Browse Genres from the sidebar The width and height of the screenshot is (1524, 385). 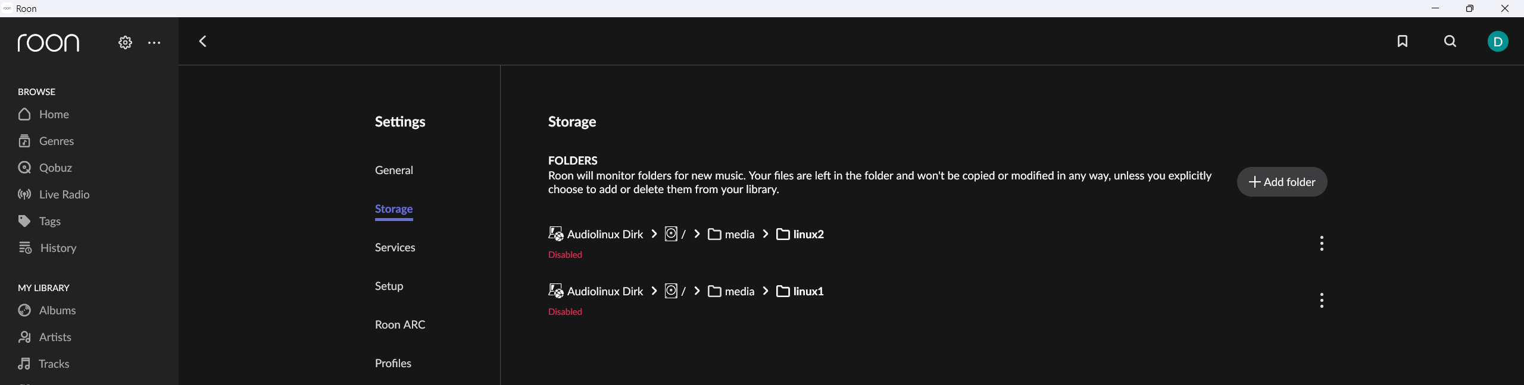click(57, 141)
